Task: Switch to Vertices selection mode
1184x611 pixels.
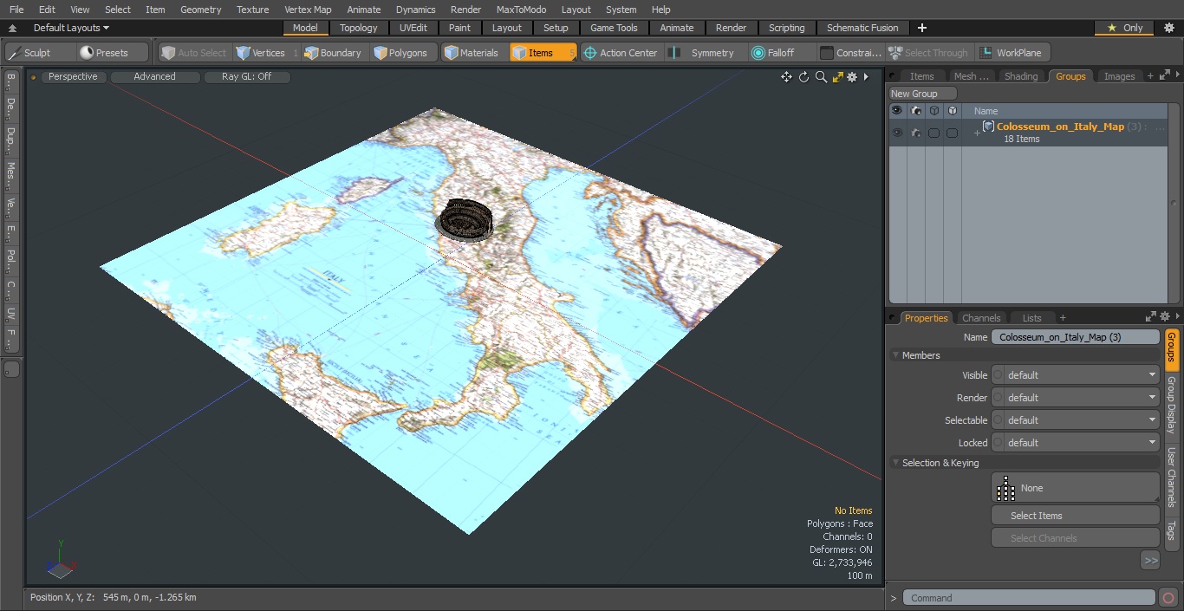Action: point(268,53)
